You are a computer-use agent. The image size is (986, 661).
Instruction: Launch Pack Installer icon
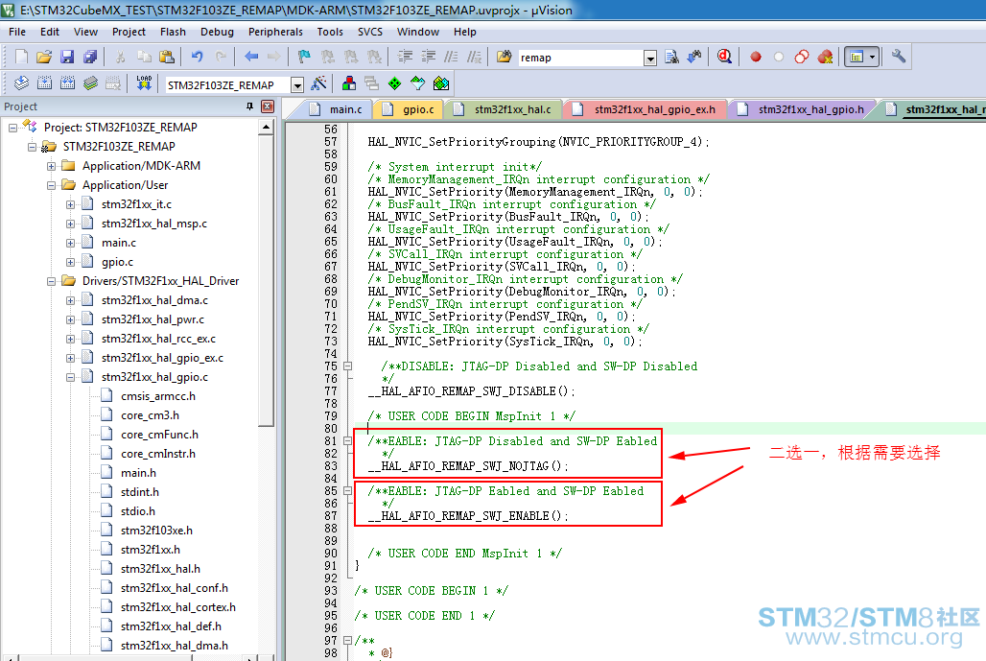[x=441, y=83]
